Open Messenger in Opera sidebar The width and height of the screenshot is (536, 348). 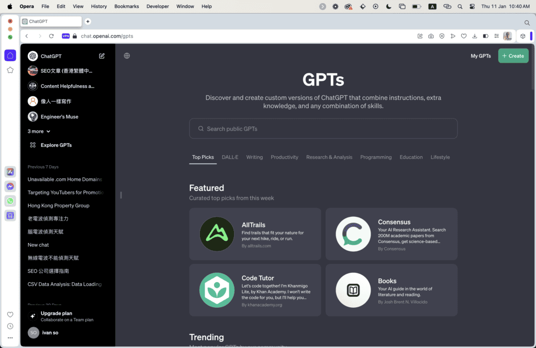10,187
